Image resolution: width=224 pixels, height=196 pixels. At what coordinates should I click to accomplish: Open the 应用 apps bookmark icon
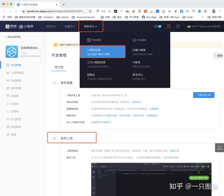click(7, 17)
